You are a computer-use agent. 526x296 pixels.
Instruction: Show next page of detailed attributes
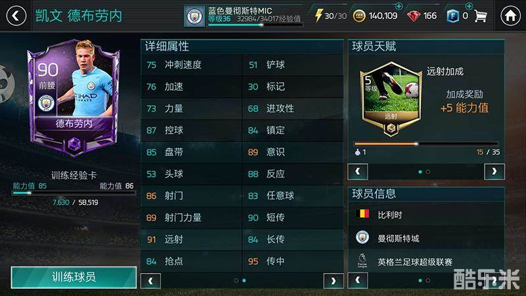pos(333,281)
